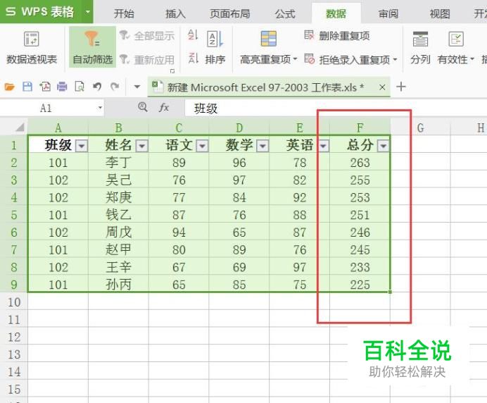Open the 数学 column filter dropdown
487x403 pixels.
click(263, 146)
